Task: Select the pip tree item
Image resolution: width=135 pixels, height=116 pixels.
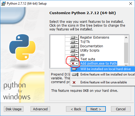Action: pos(82,55)
